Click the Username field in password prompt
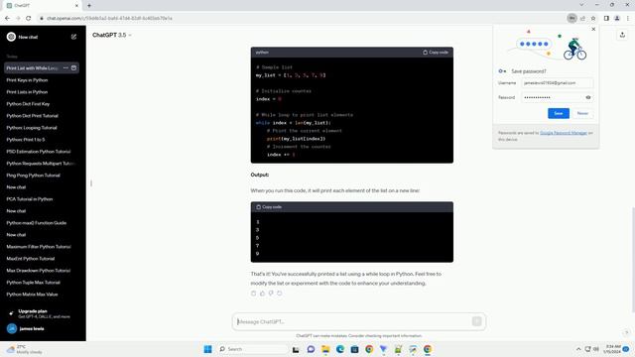Viewport: 635px width, 357px height. (x=558, y=83)
